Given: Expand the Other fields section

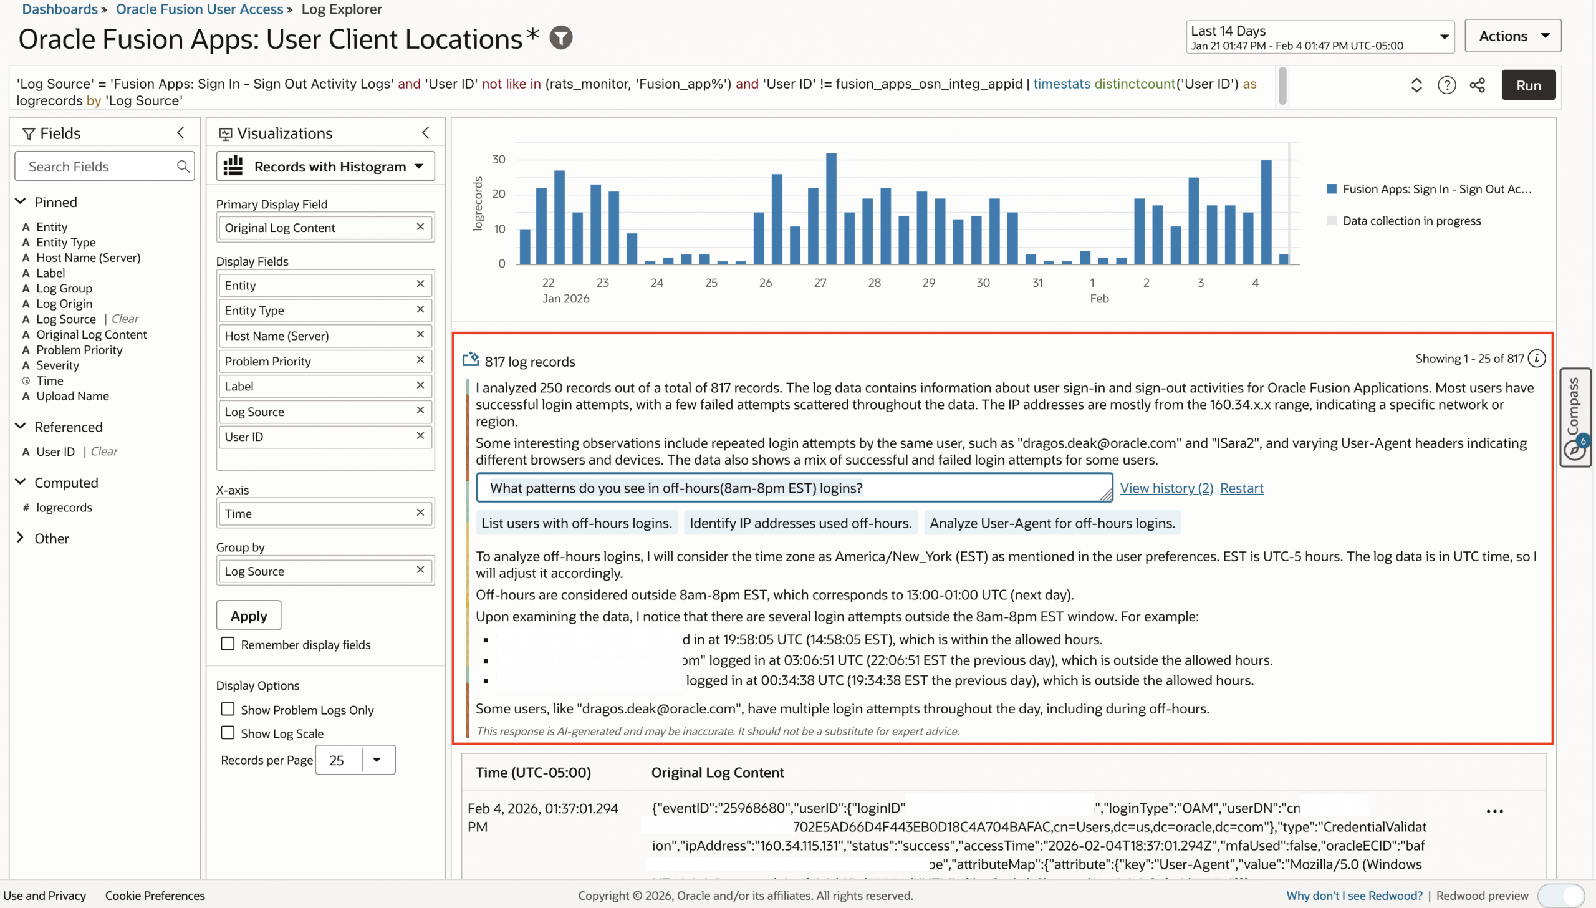Looking at the screenshot, I should [x=21, y=538].
